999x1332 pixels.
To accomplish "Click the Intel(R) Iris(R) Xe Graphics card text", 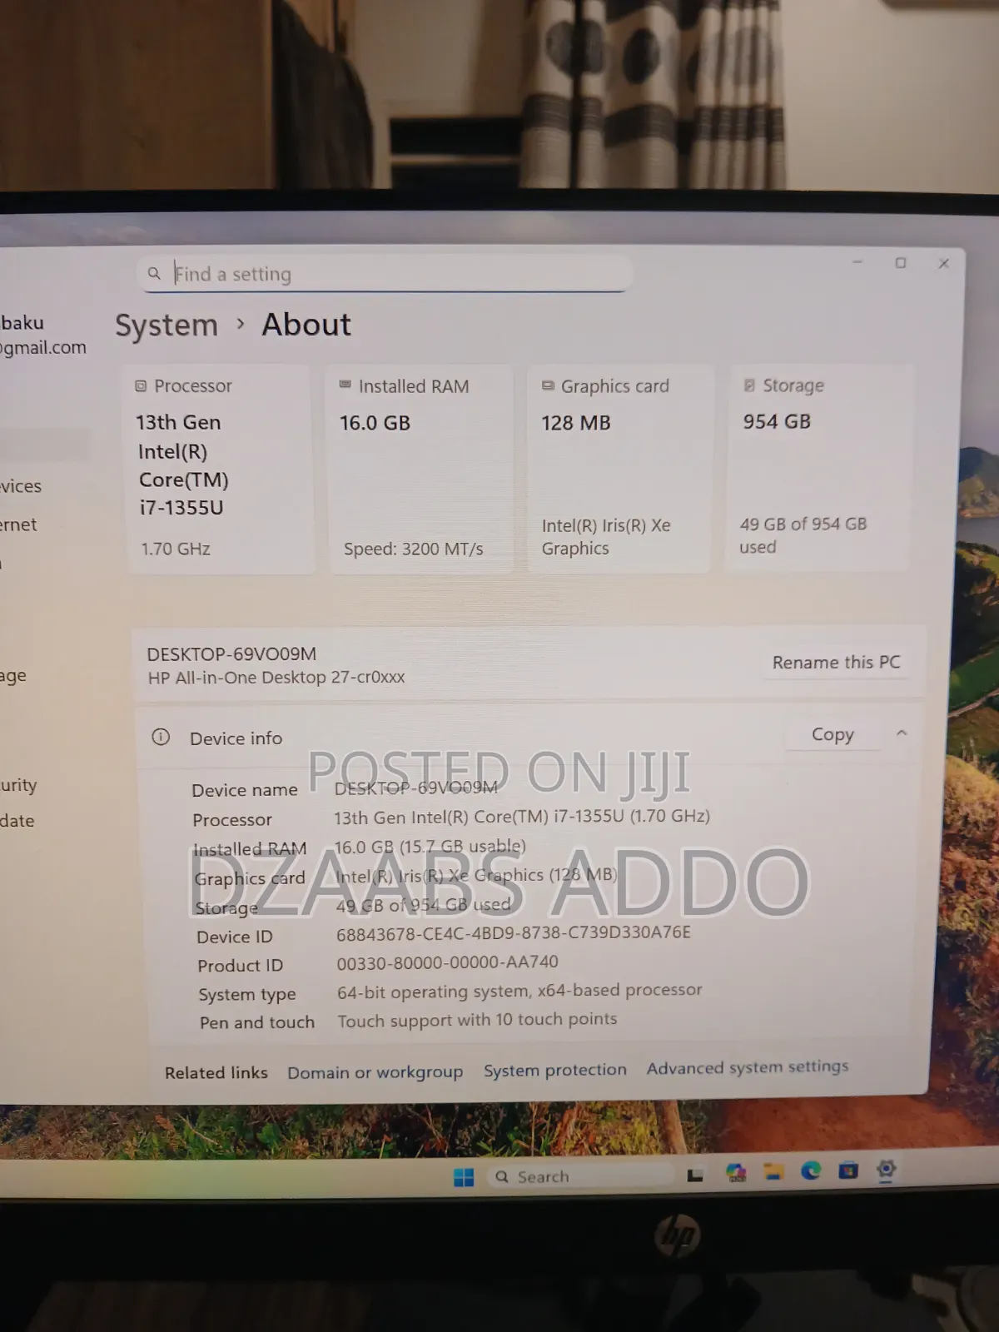I will click(606, 537).
